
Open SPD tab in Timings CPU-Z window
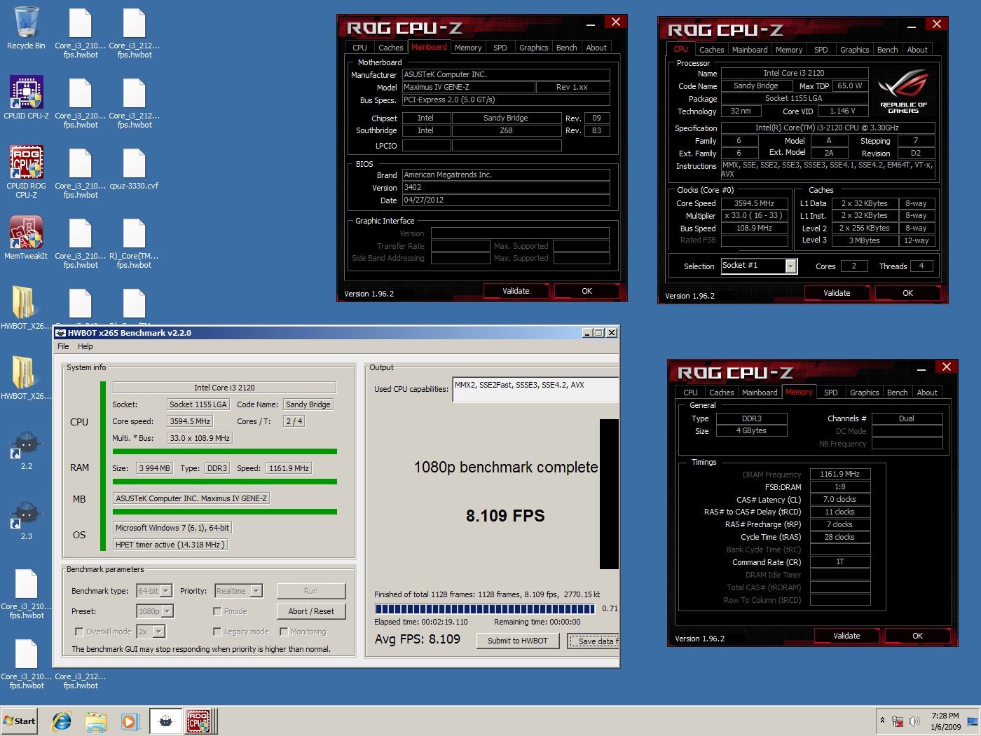point(830,393)
